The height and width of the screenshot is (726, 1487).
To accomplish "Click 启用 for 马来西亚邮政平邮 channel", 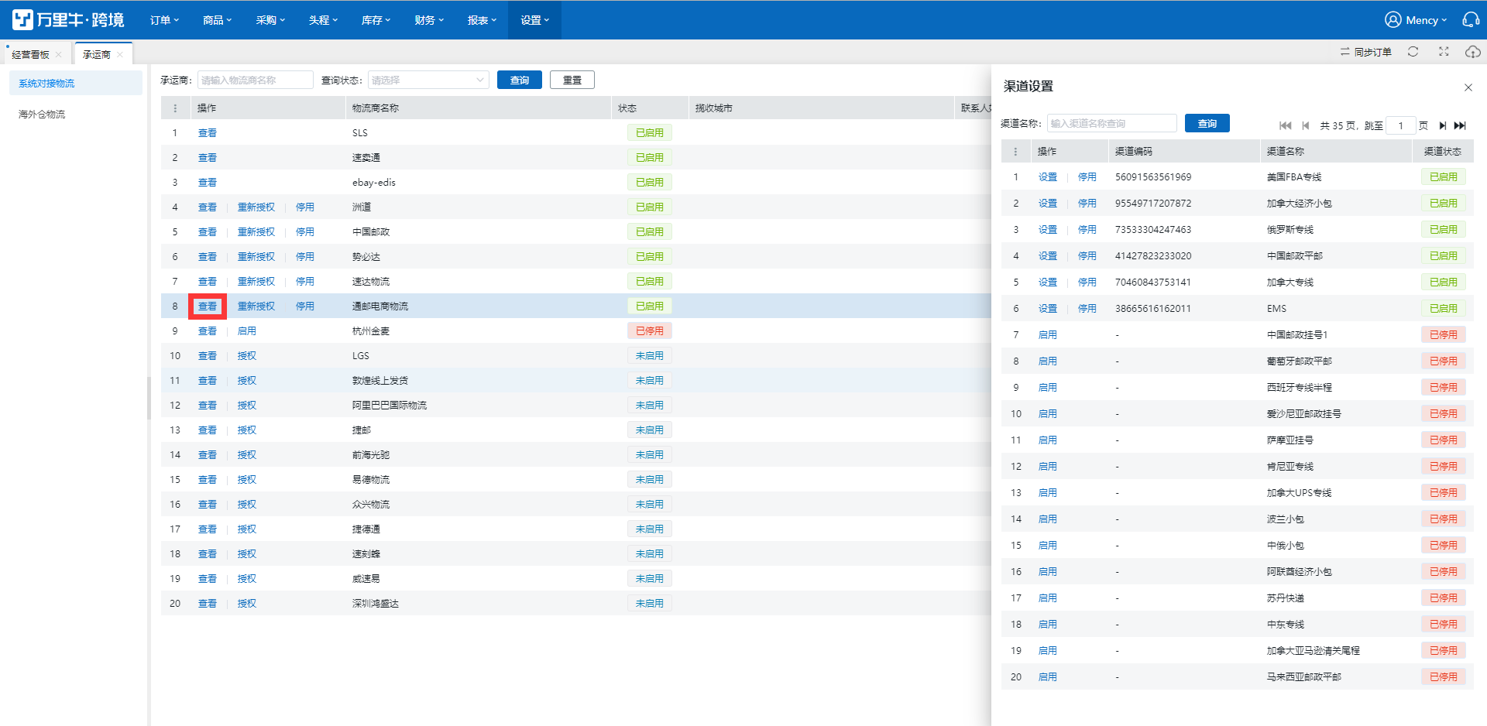I will click(1048, 677).
